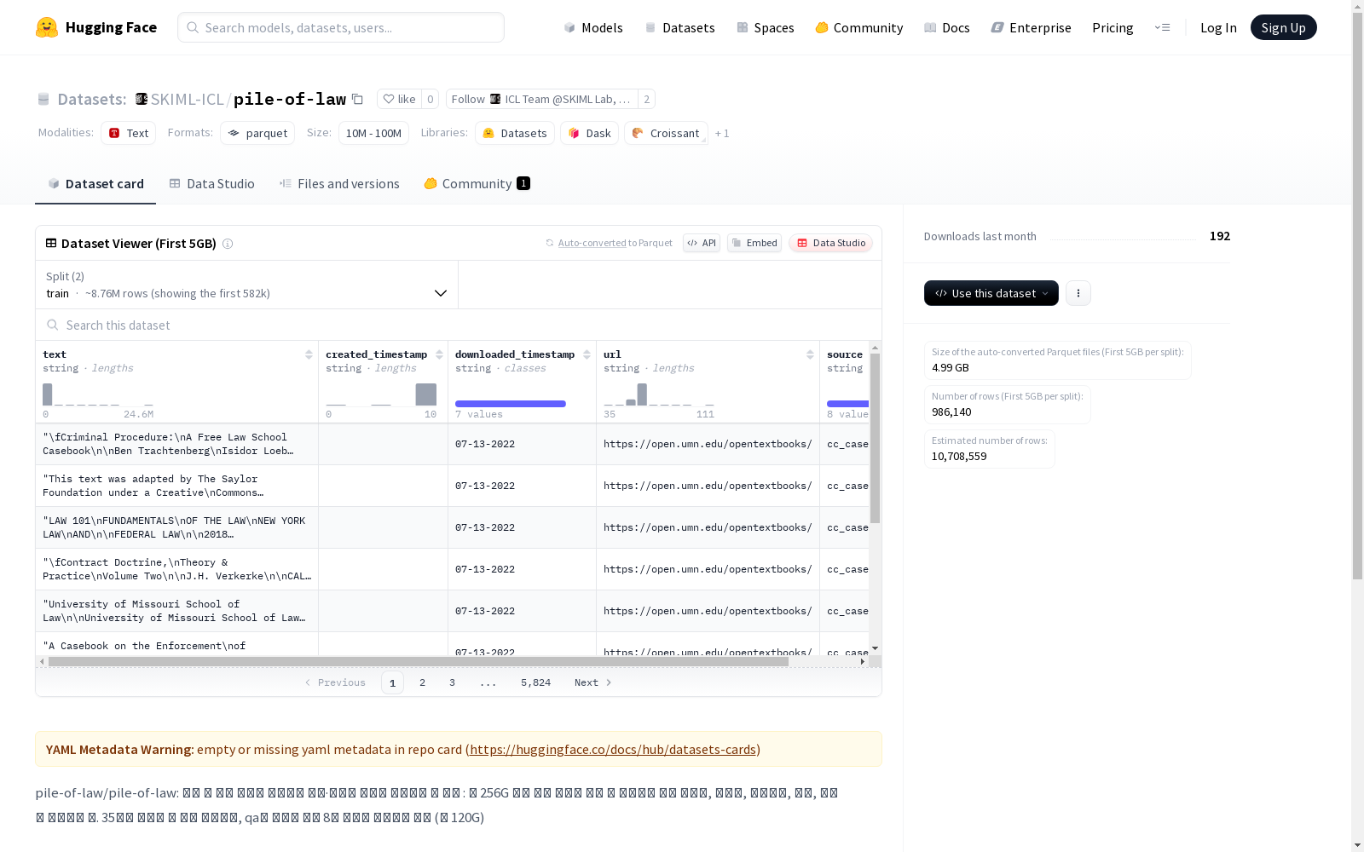Go to Models in the navigation

593,27
